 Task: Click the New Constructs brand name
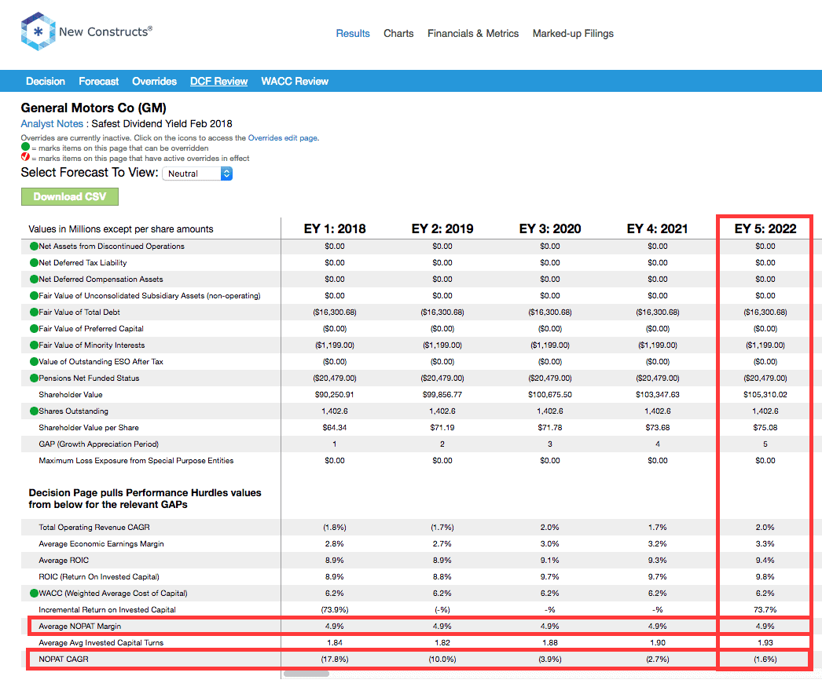tap(106, 31)
